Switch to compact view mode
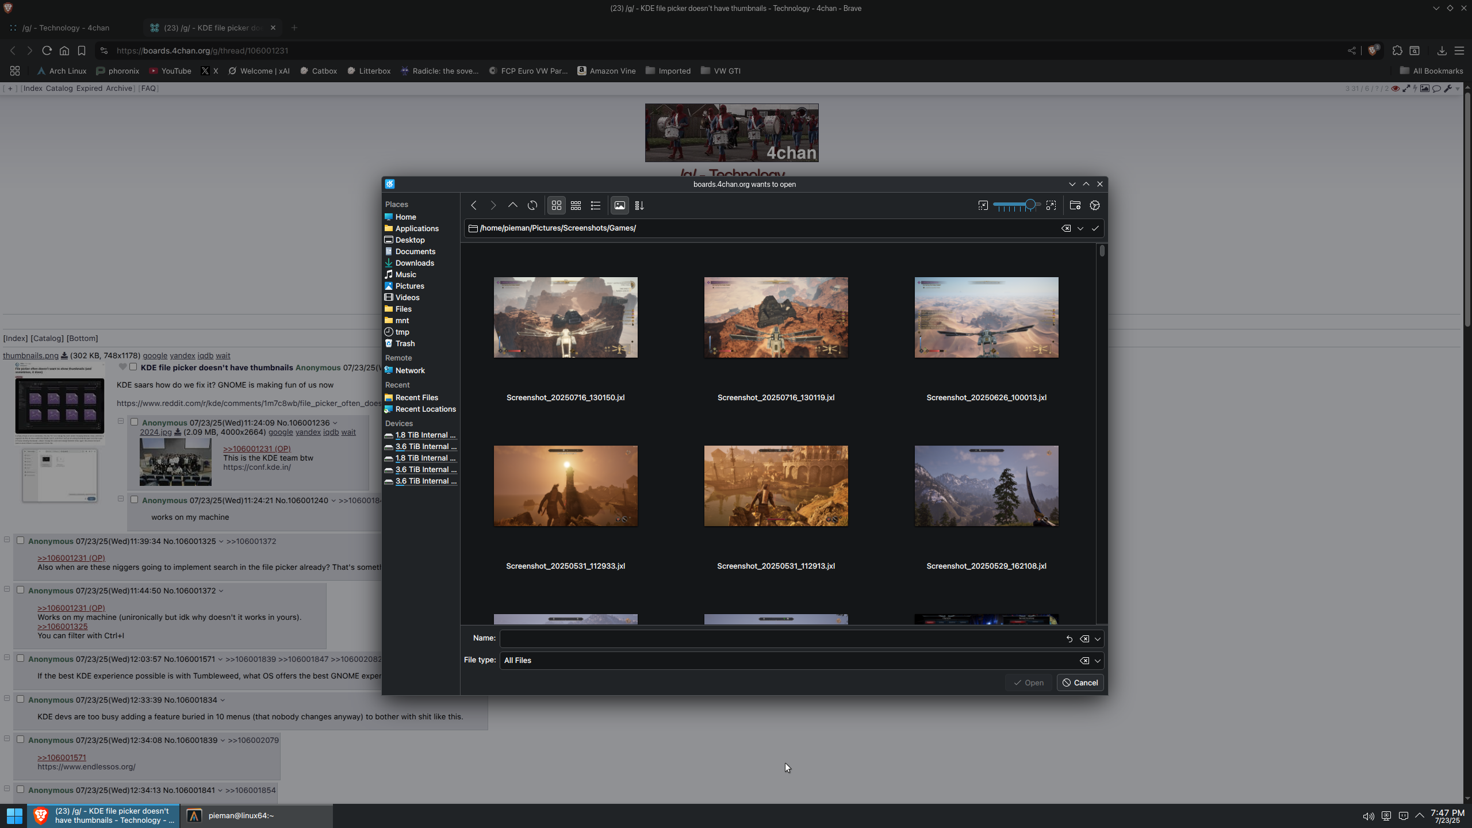 576,205
